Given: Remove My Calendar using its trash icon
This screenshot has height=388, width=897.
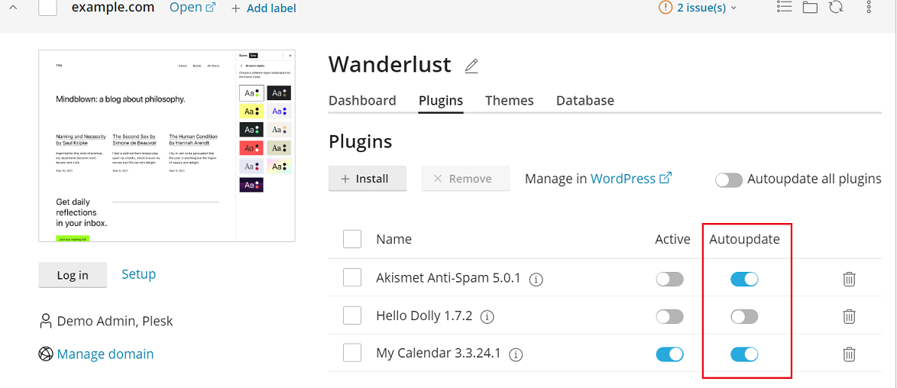Looking at the screenshot, I should [848, 354].
